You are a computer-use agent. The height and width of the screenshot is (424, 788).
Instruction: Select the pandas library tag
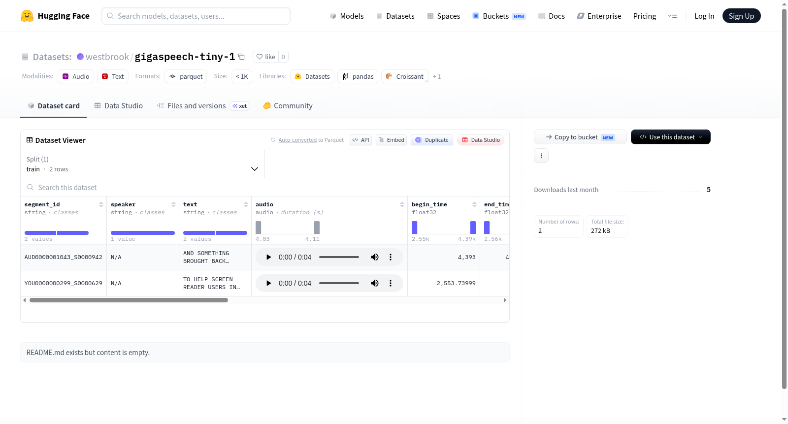click(x=358, y=76)
